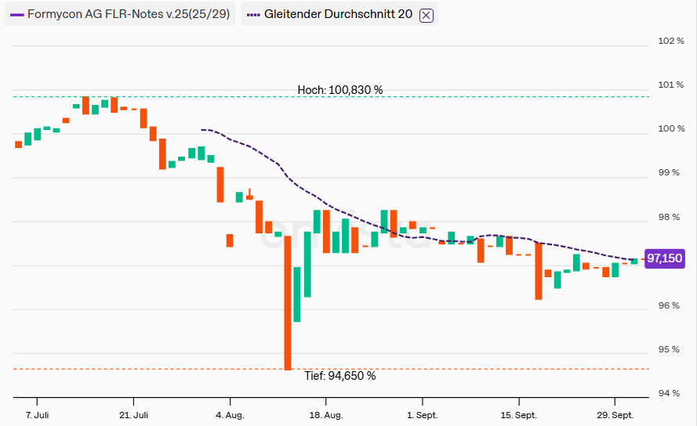This screenshot has width=697, height=426.
Task: Select the 1. Sept. date axis label
Action: pyautogui.click(x=422, y=414)
